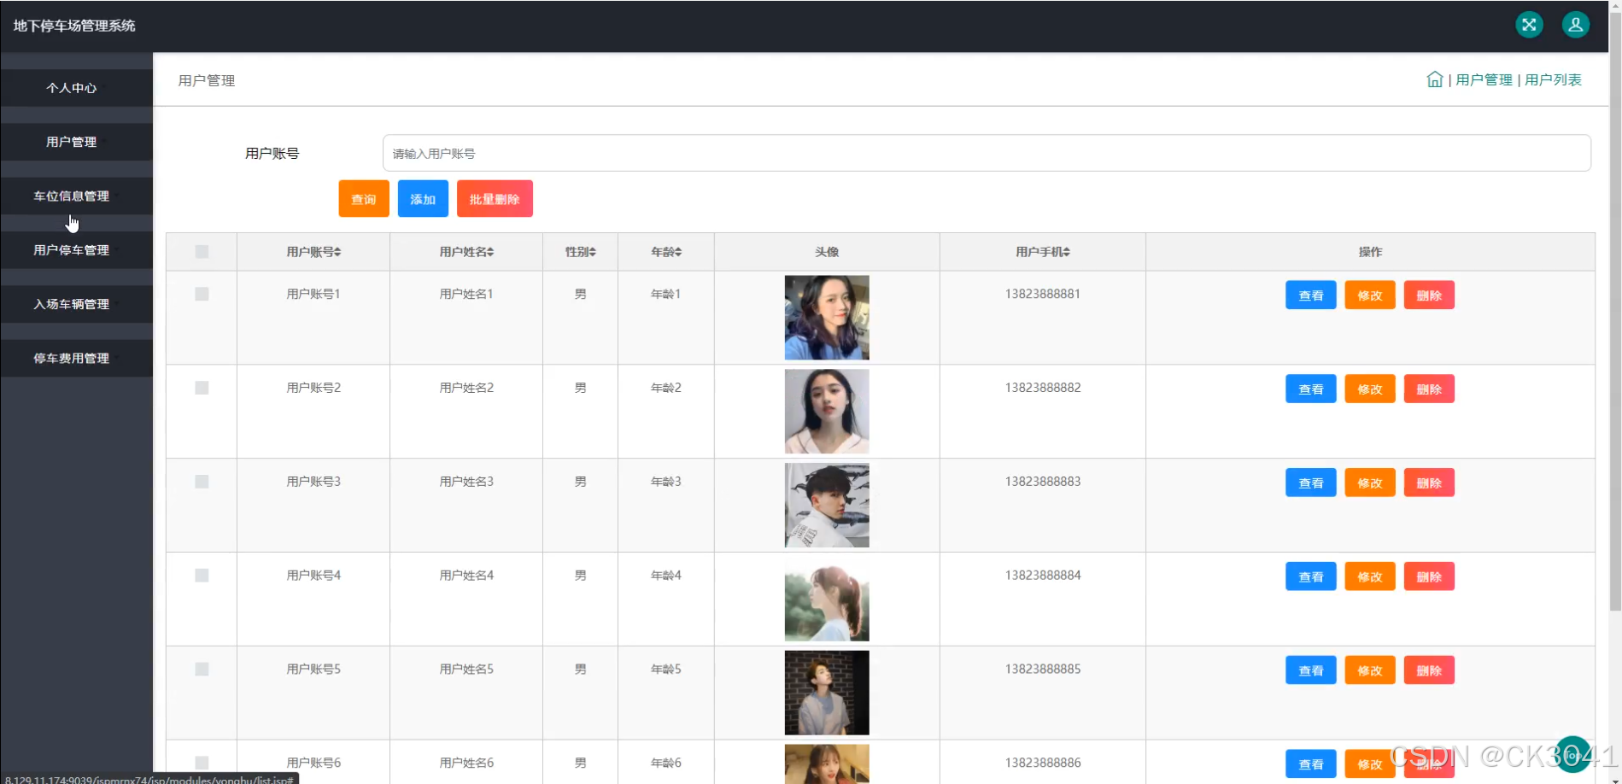Click 修改 for 用户账号2
Image resolution: width=1622 pixels, height=784 pixels.
pyautogui.click(x=1370, y=389)
